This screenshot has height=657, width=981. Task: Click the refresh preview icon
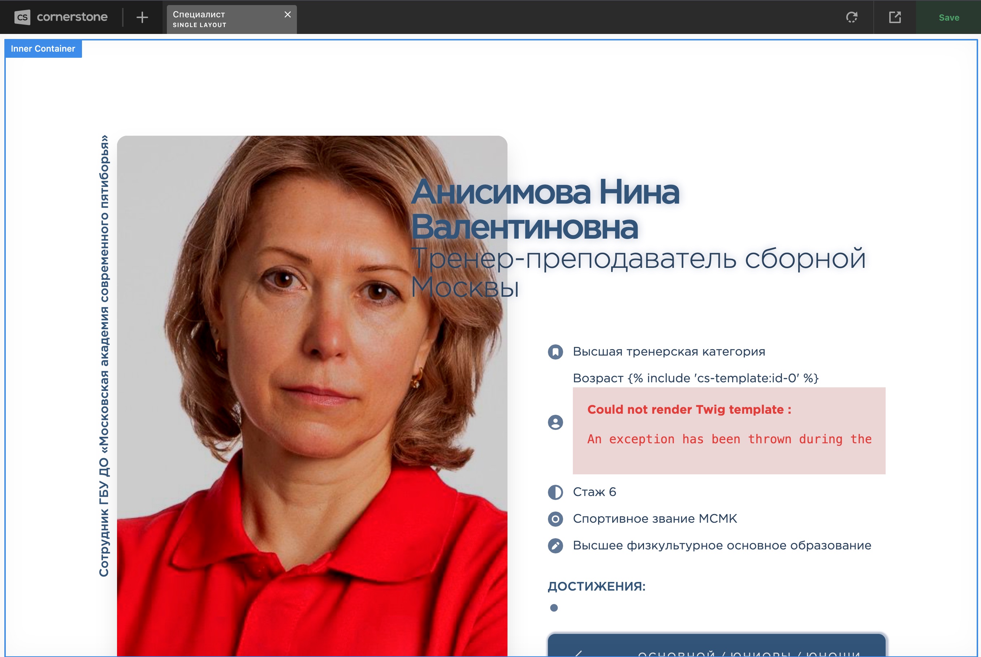pyautogui.click(x=851, y=17)
